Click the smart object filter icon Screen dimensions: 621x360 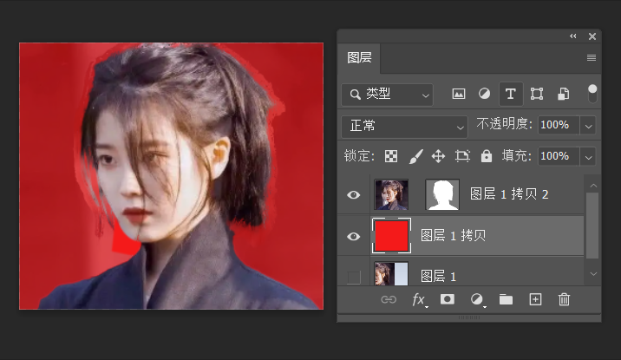tap(563, 94)
